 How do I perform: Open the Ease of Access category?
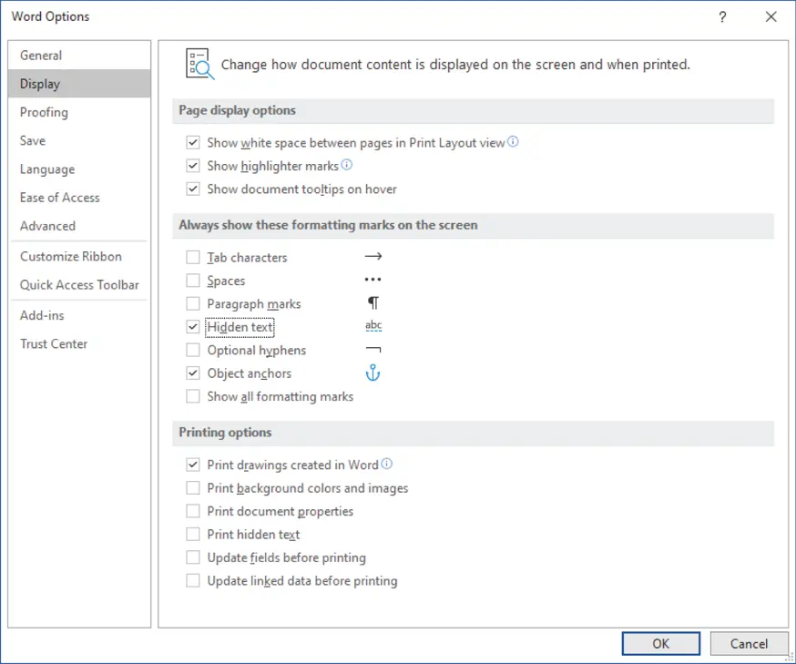coord(79,198)
